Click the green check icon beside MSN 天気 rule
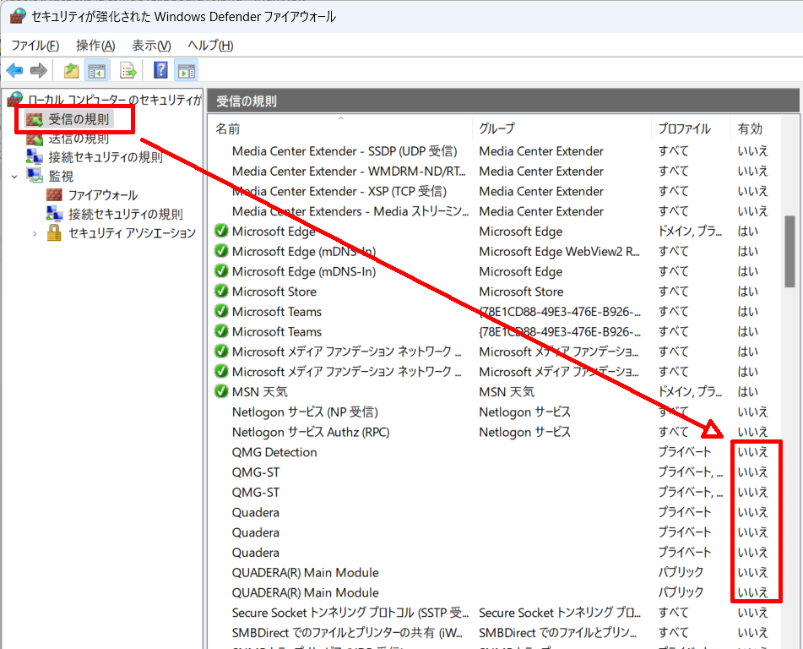The width and height of the screenshot is (803, 649). click(221, 391)
